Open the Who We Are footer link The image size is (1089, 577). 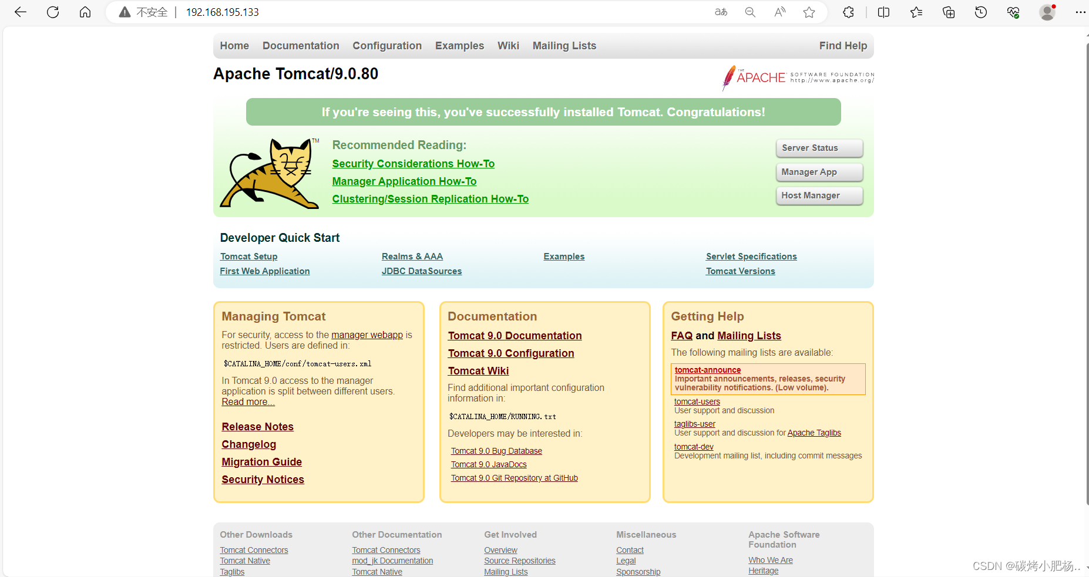(x=771, y=560)
